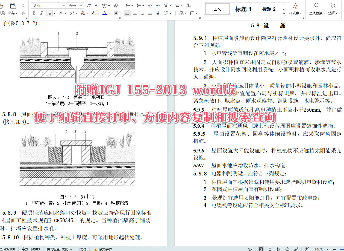Apply bold formatting to text
This screenshot has width=344, height=251.
coord(34,13)
